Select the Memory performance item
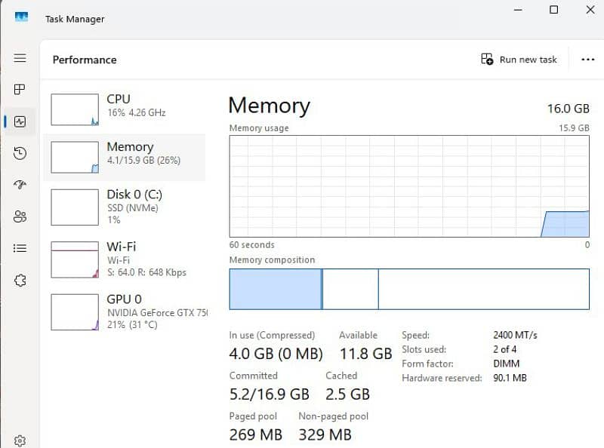The width and height of the screenshot is (604, 448). (x=124, y=157)
